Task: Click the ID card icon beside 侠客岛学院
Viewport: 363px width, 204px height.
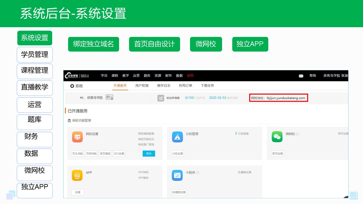Action: (x=109, y=97)
